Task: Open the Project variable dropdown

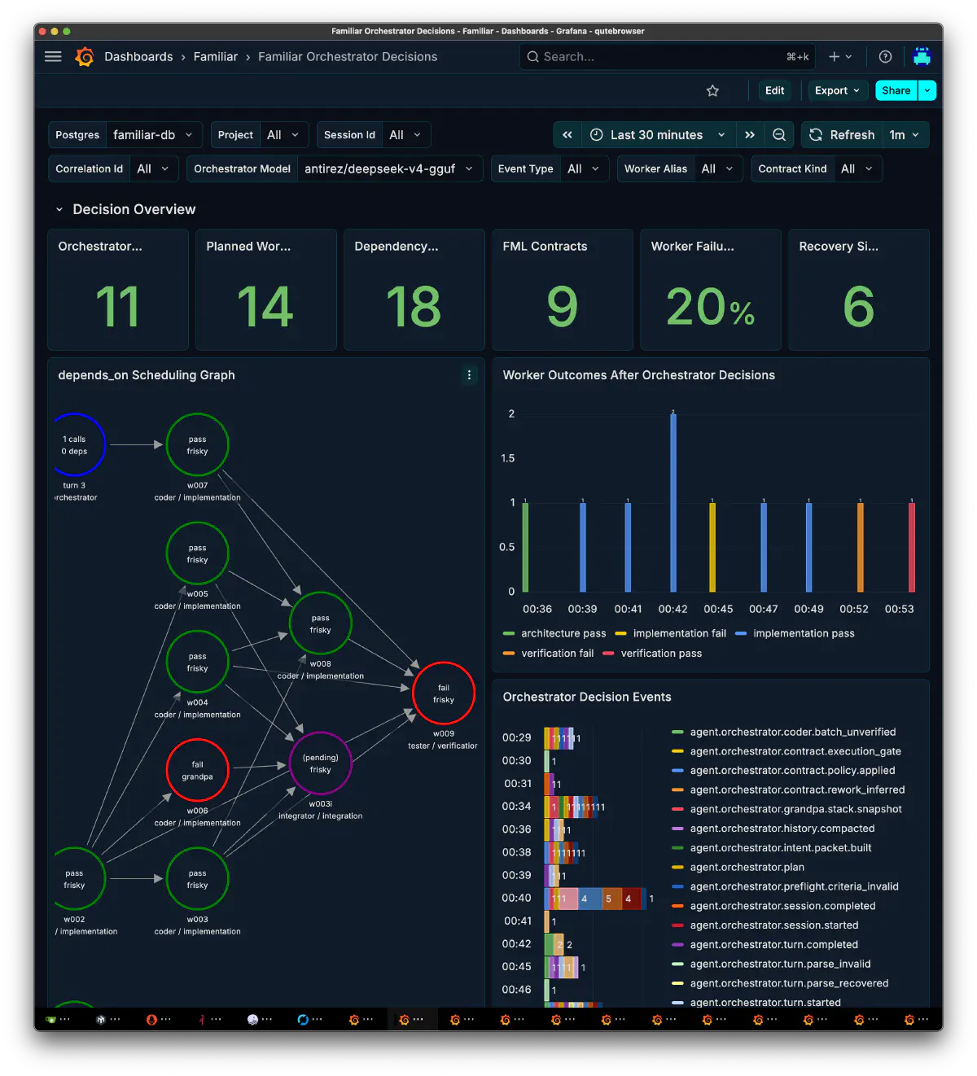Action: 283,135
